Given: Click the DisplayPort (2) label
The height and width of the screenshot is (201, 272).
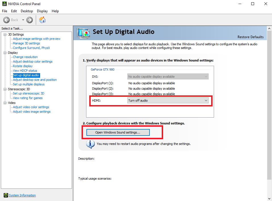Looking at the screenshot, I should pyautogui.click(x=103, y=89).
